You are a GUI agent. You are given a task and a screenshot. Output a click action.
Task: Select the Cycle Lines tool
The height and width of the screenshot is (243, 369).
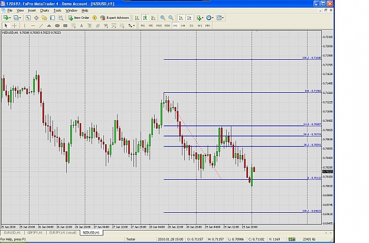(122, 25)
